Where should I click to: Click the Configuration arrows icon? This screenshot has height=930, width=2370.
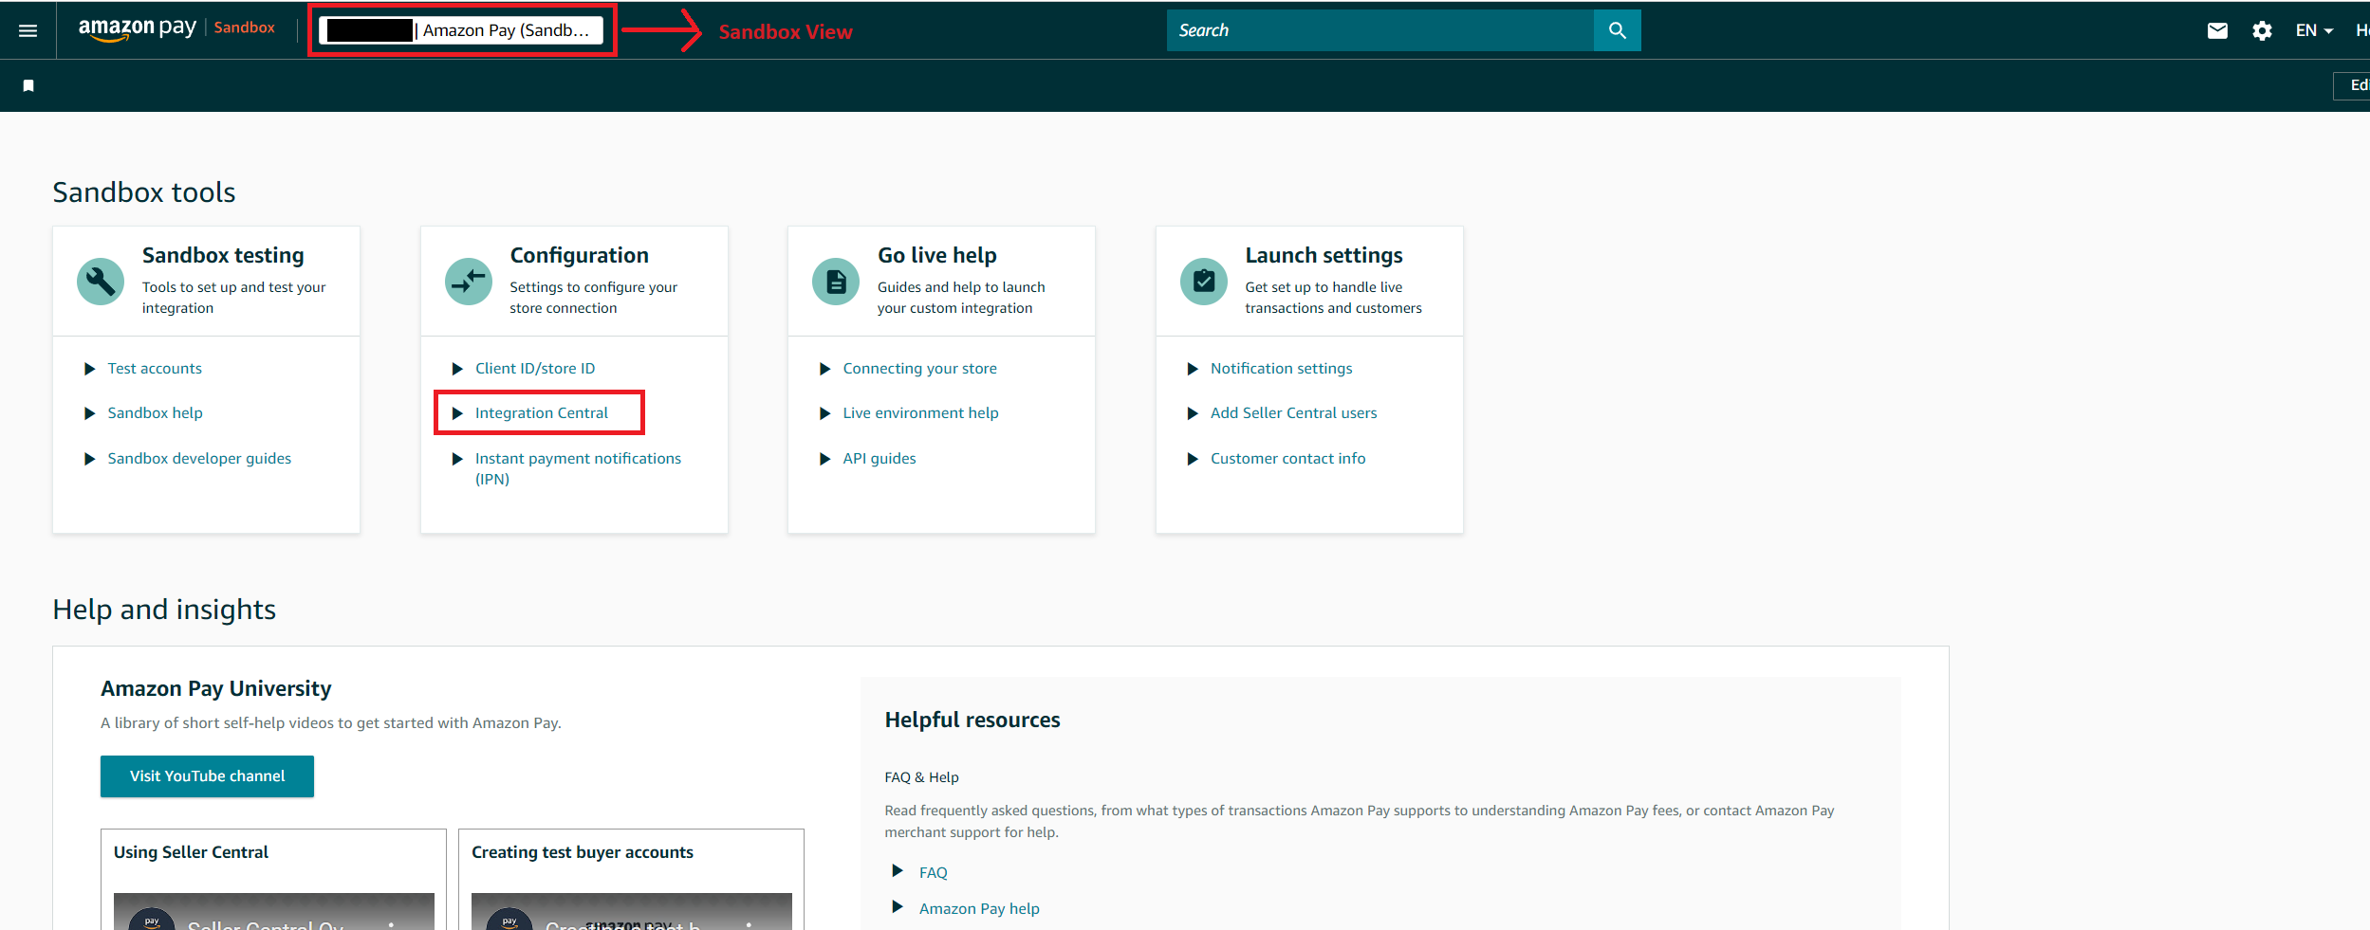(468, 281)
